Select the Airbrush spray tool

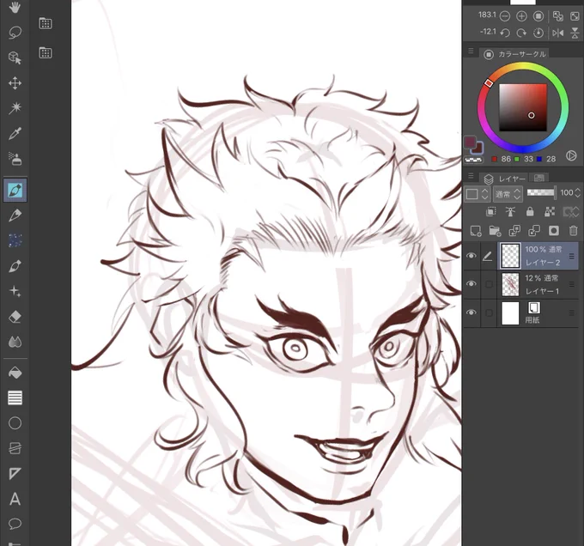click(15, 159)
